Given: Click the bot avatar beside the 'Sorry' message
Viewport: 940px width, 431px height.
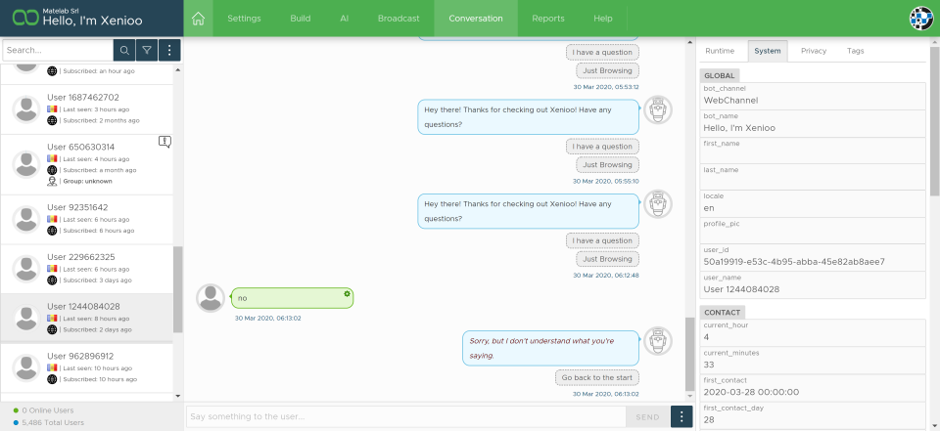Looking at the screenshot, I should coord(658,341).
